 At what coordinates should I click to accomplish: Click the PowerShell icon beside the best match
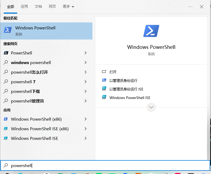click(x=8, y=30)
